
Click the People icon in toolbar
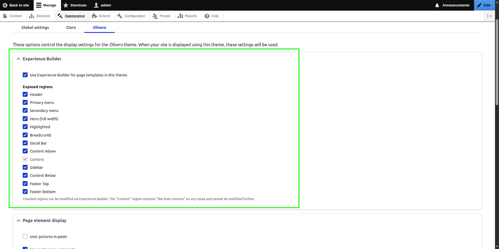tap(155, 16)
